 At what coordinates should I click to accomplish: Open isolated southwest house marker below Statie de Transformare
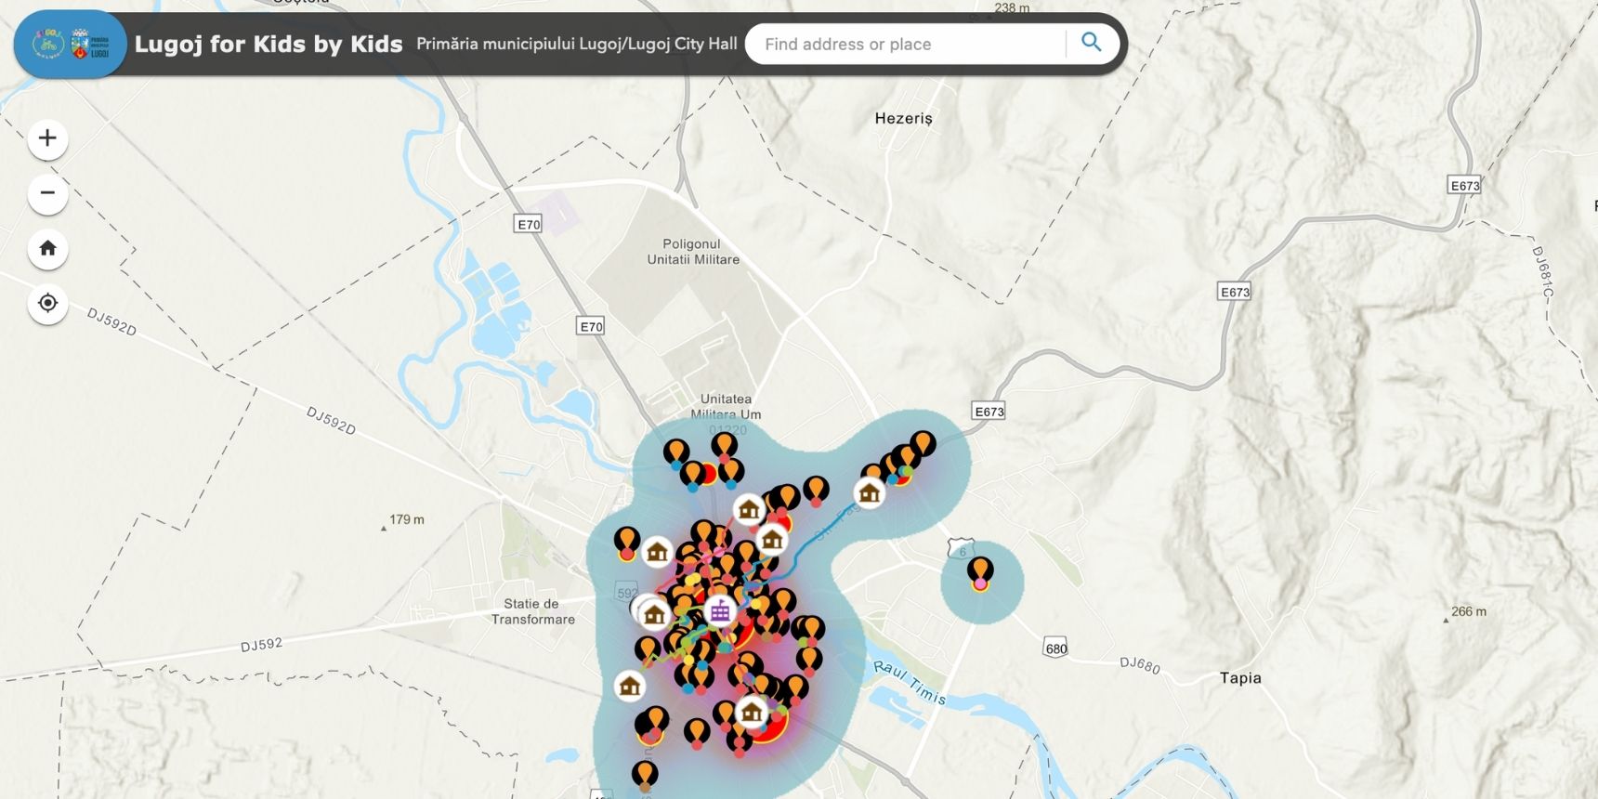pos(630,687)
